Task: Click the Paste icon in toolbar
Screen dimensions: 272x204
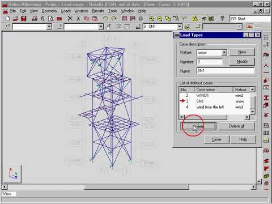Action: [x=95, y=18]
